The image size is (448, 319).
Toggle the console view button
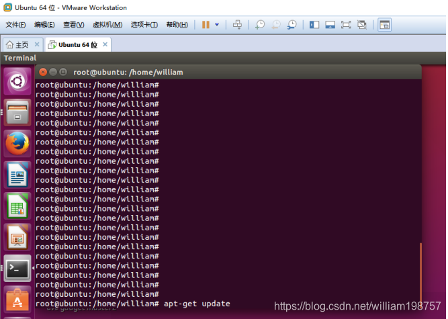click(x=385, y=25)
